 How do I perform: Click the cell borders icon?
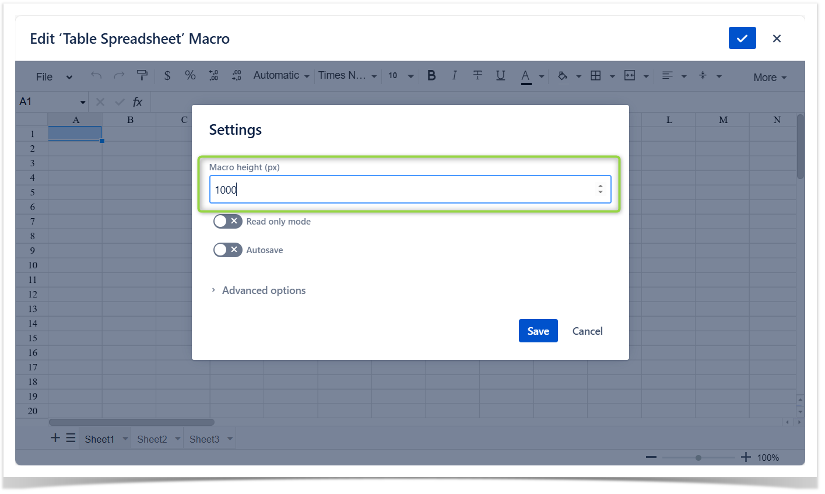596,75
